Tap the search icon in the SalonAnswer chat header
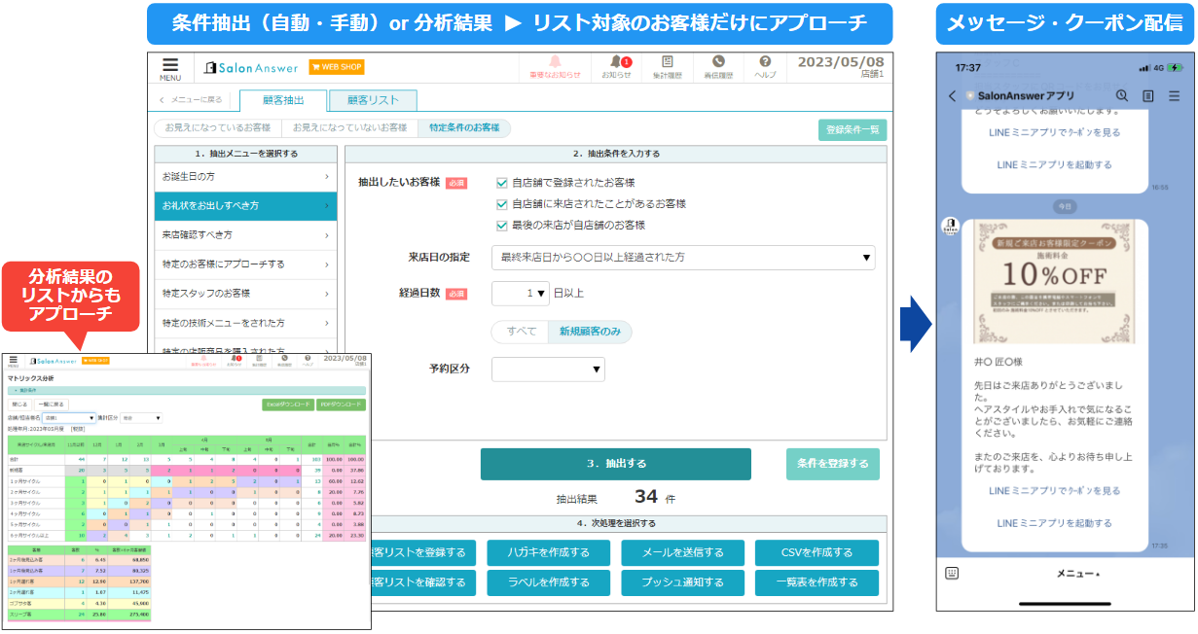This screenshot has height=634, width=1198. [1122, 95]
